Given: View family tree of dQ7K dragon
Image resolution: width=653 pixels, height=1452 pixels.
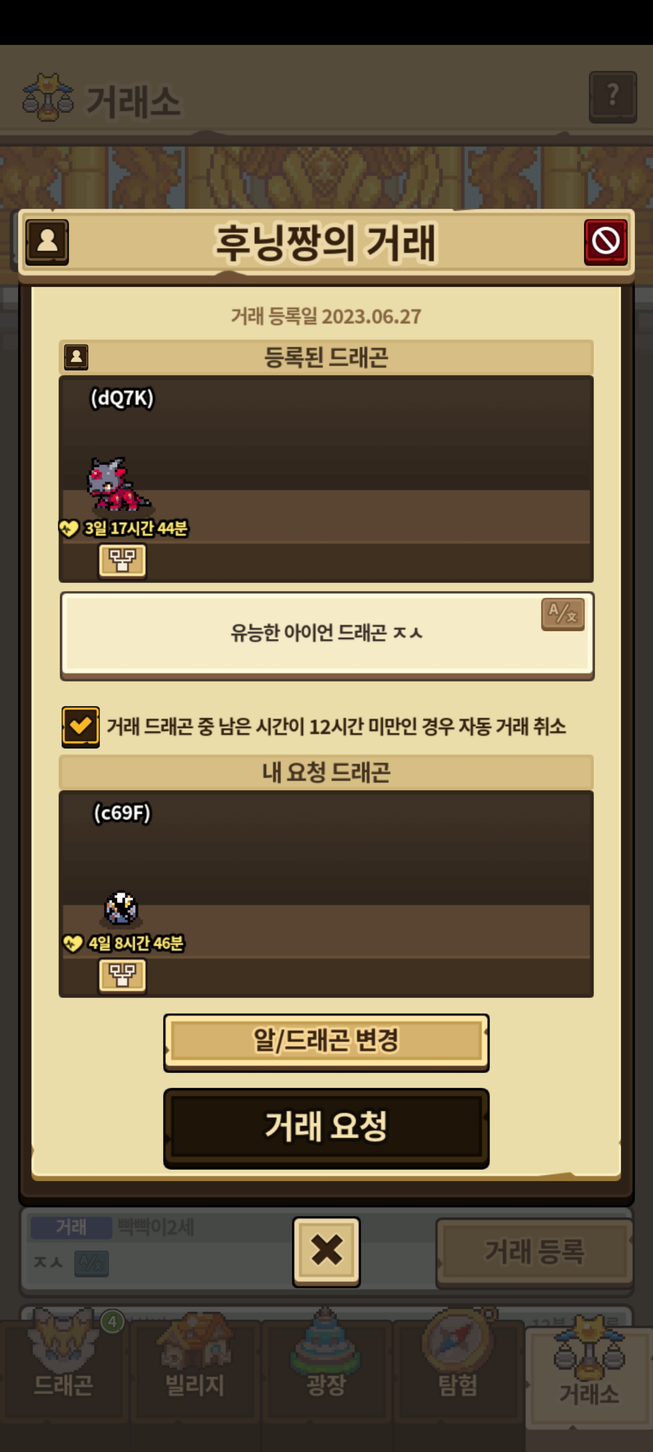Looking at the screenshot, I should [x=122, y=561].
